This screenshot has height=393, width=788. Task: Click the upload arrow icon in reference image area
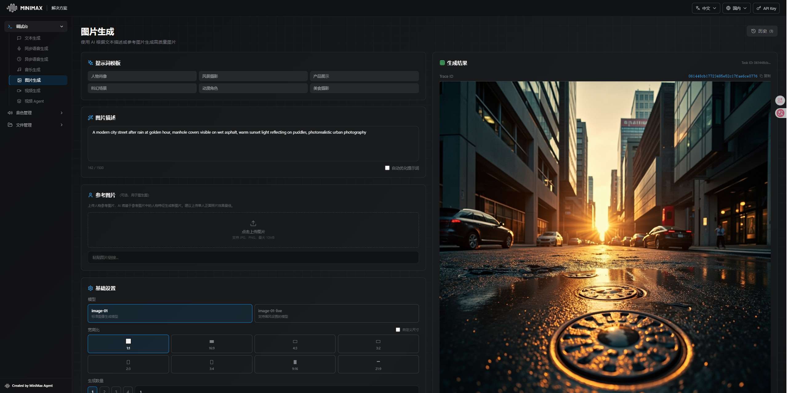click(253, 223)
